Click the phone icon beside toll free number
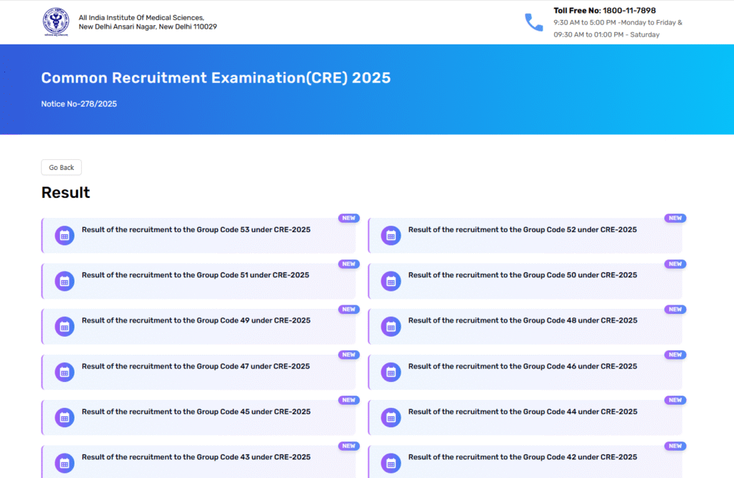This screenshot has width=734, height=478. point(534,22)
